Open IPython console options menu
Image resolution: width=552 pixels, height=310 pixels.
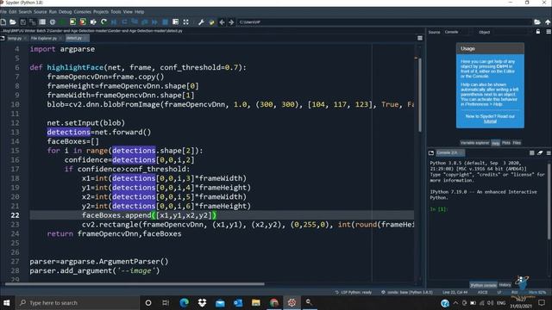[x=549, y=153]
